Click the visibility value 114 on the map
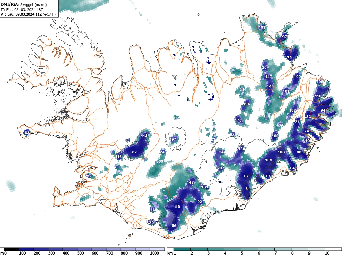342x256 pixels. coord(144,136)
